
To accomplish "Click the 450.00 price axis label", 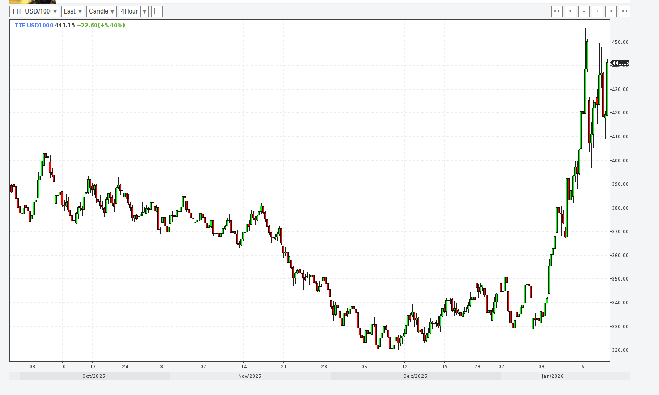I will pyautogui.click(x=620, y=42).
